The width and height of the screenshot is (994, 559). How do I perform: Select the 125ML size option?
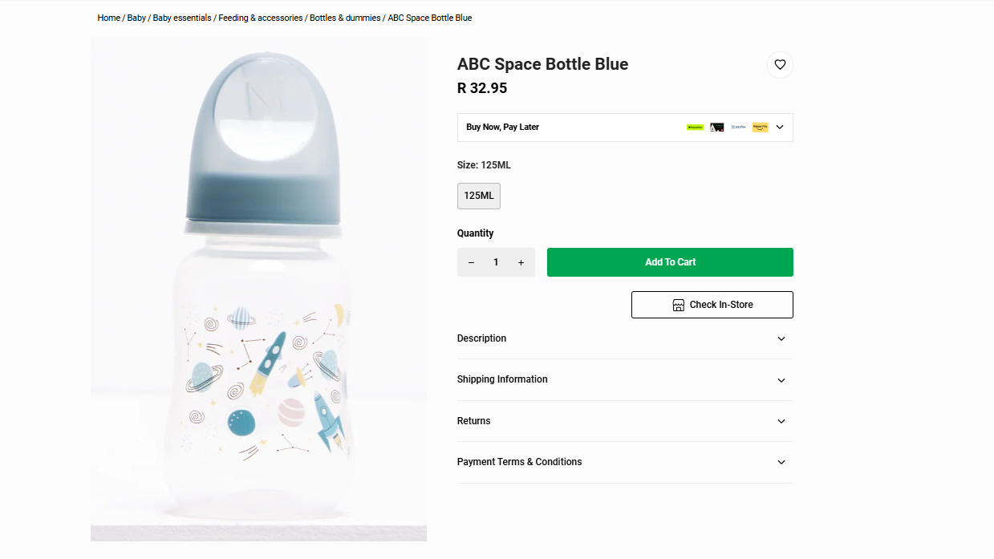click(479, 196)
